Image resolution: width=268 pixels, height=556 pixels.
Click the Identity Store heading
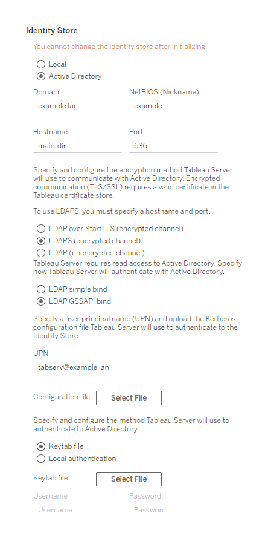[x=52, y=31]
